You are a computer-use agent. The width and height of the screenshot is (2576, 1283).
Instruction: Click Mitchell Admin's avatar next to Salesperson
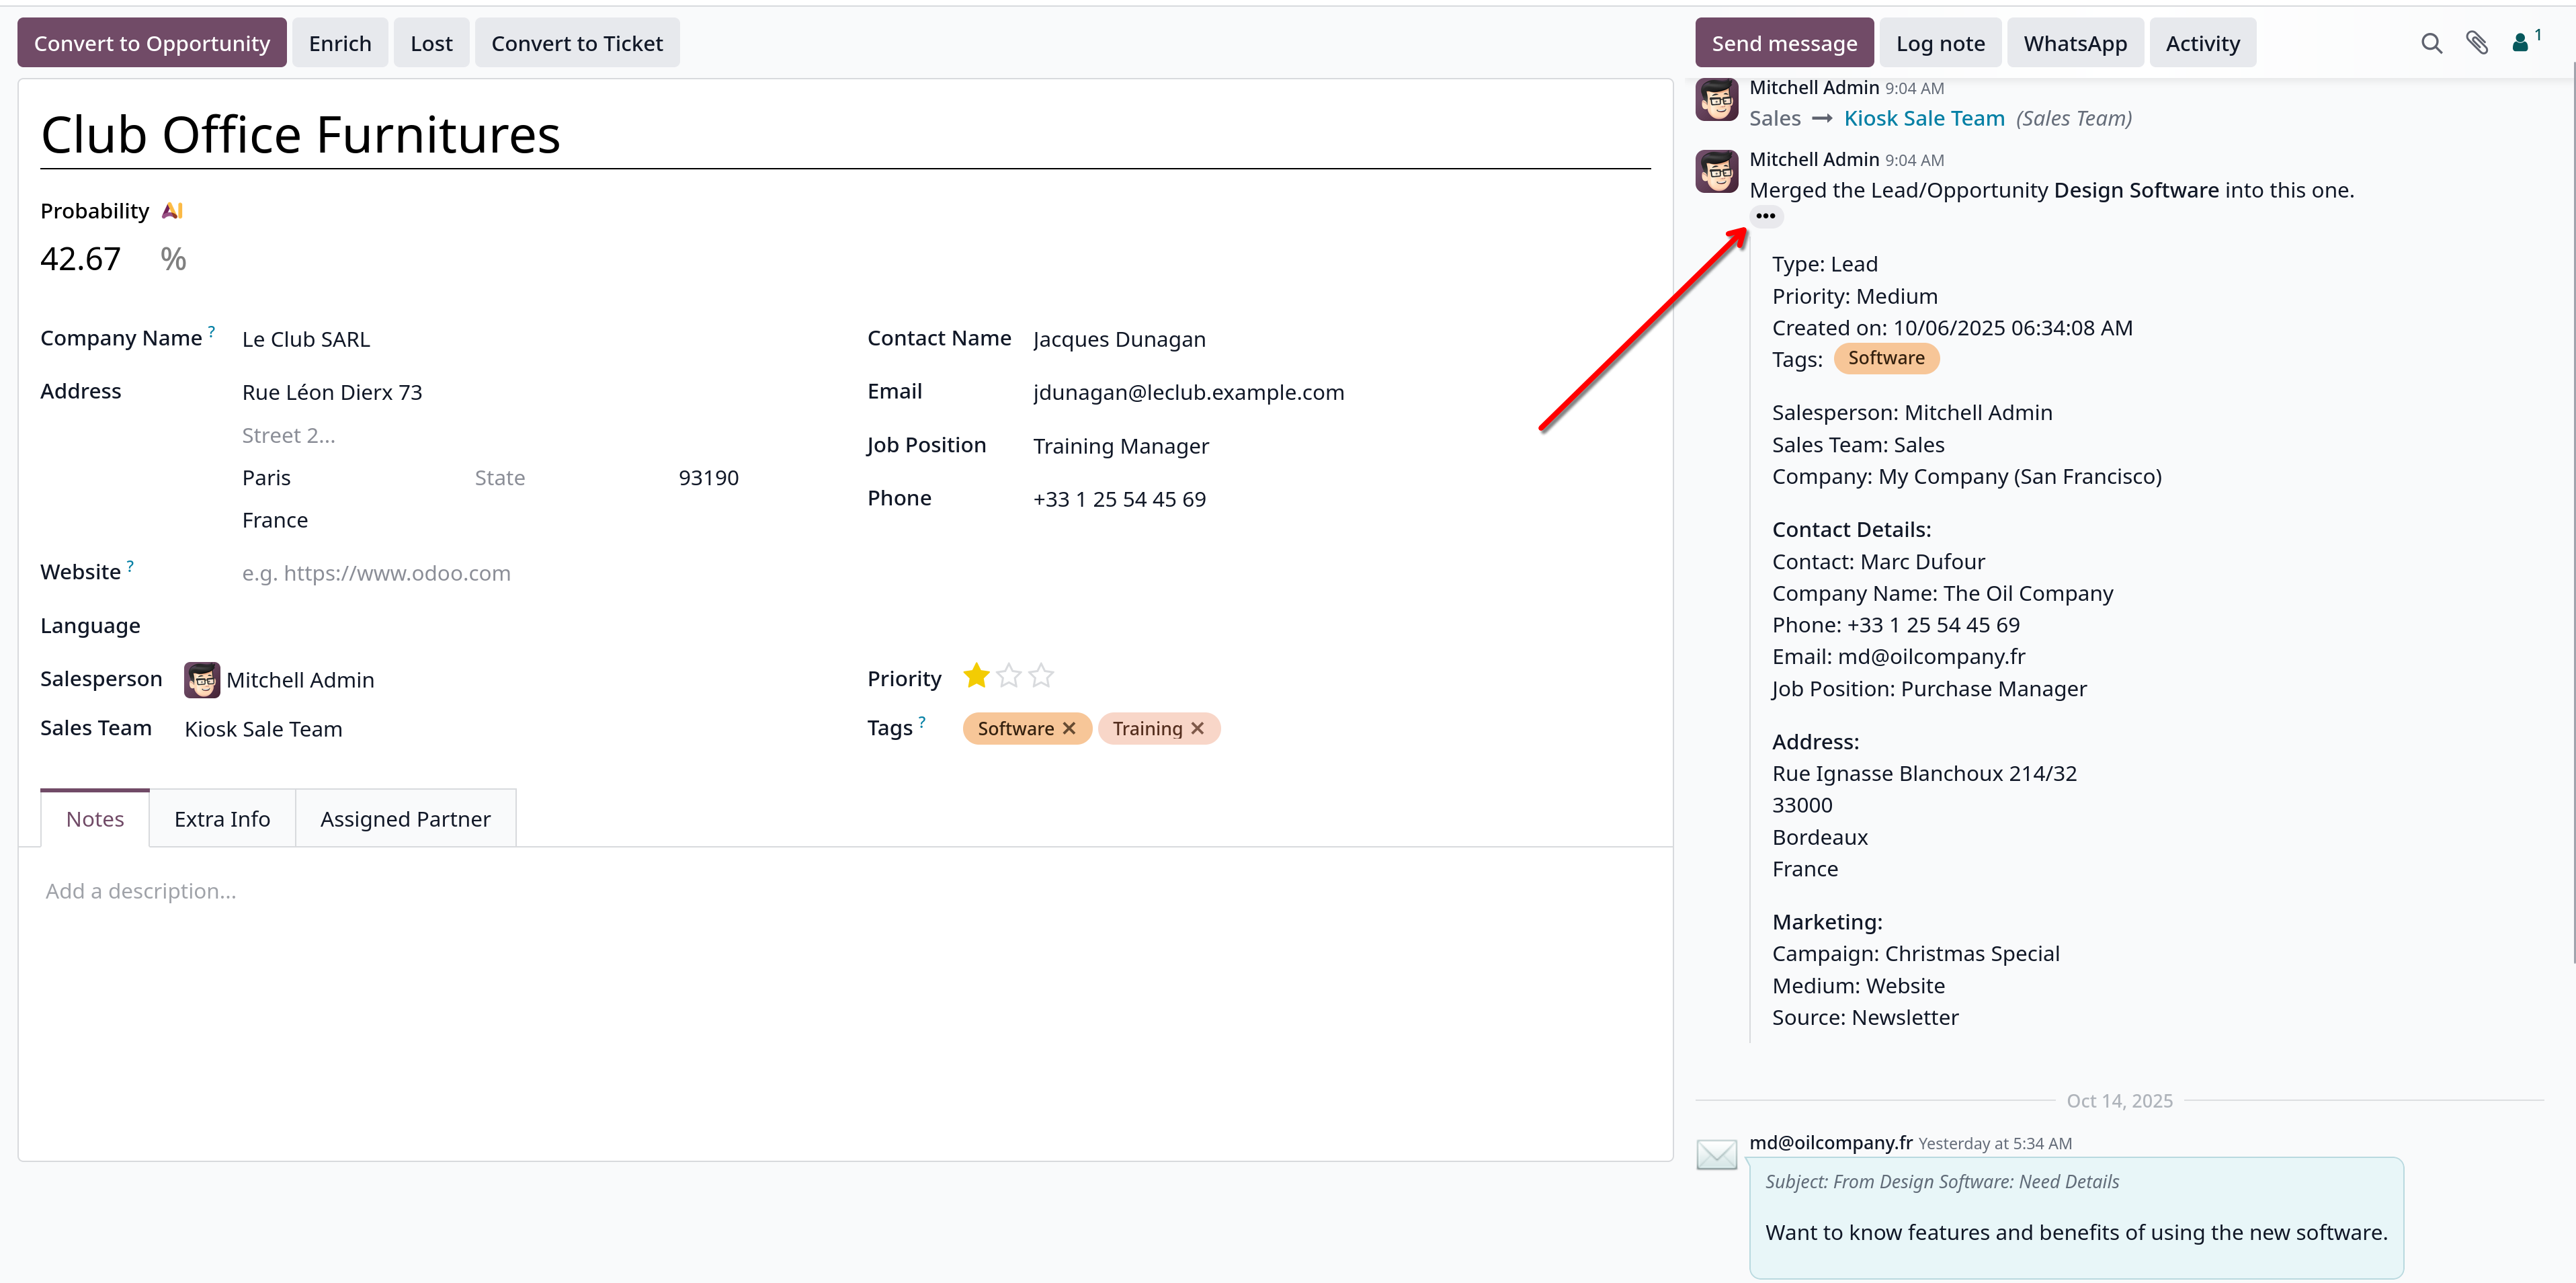tap(202, 680)
